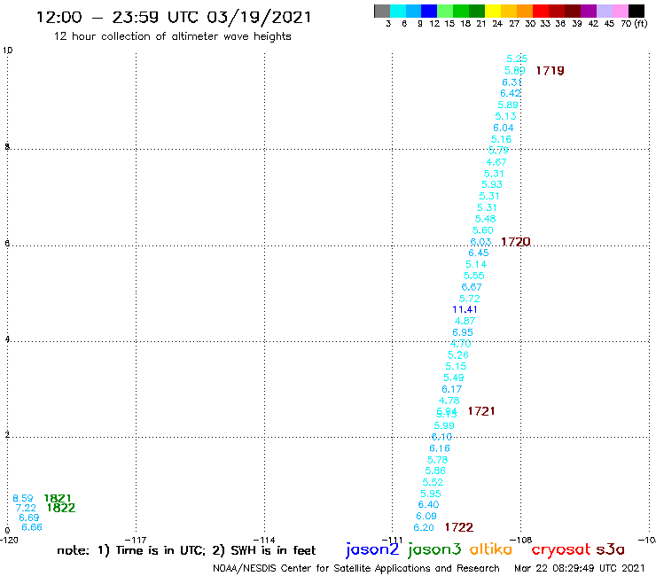Click the wave height value 5.86

coord(435,471)
